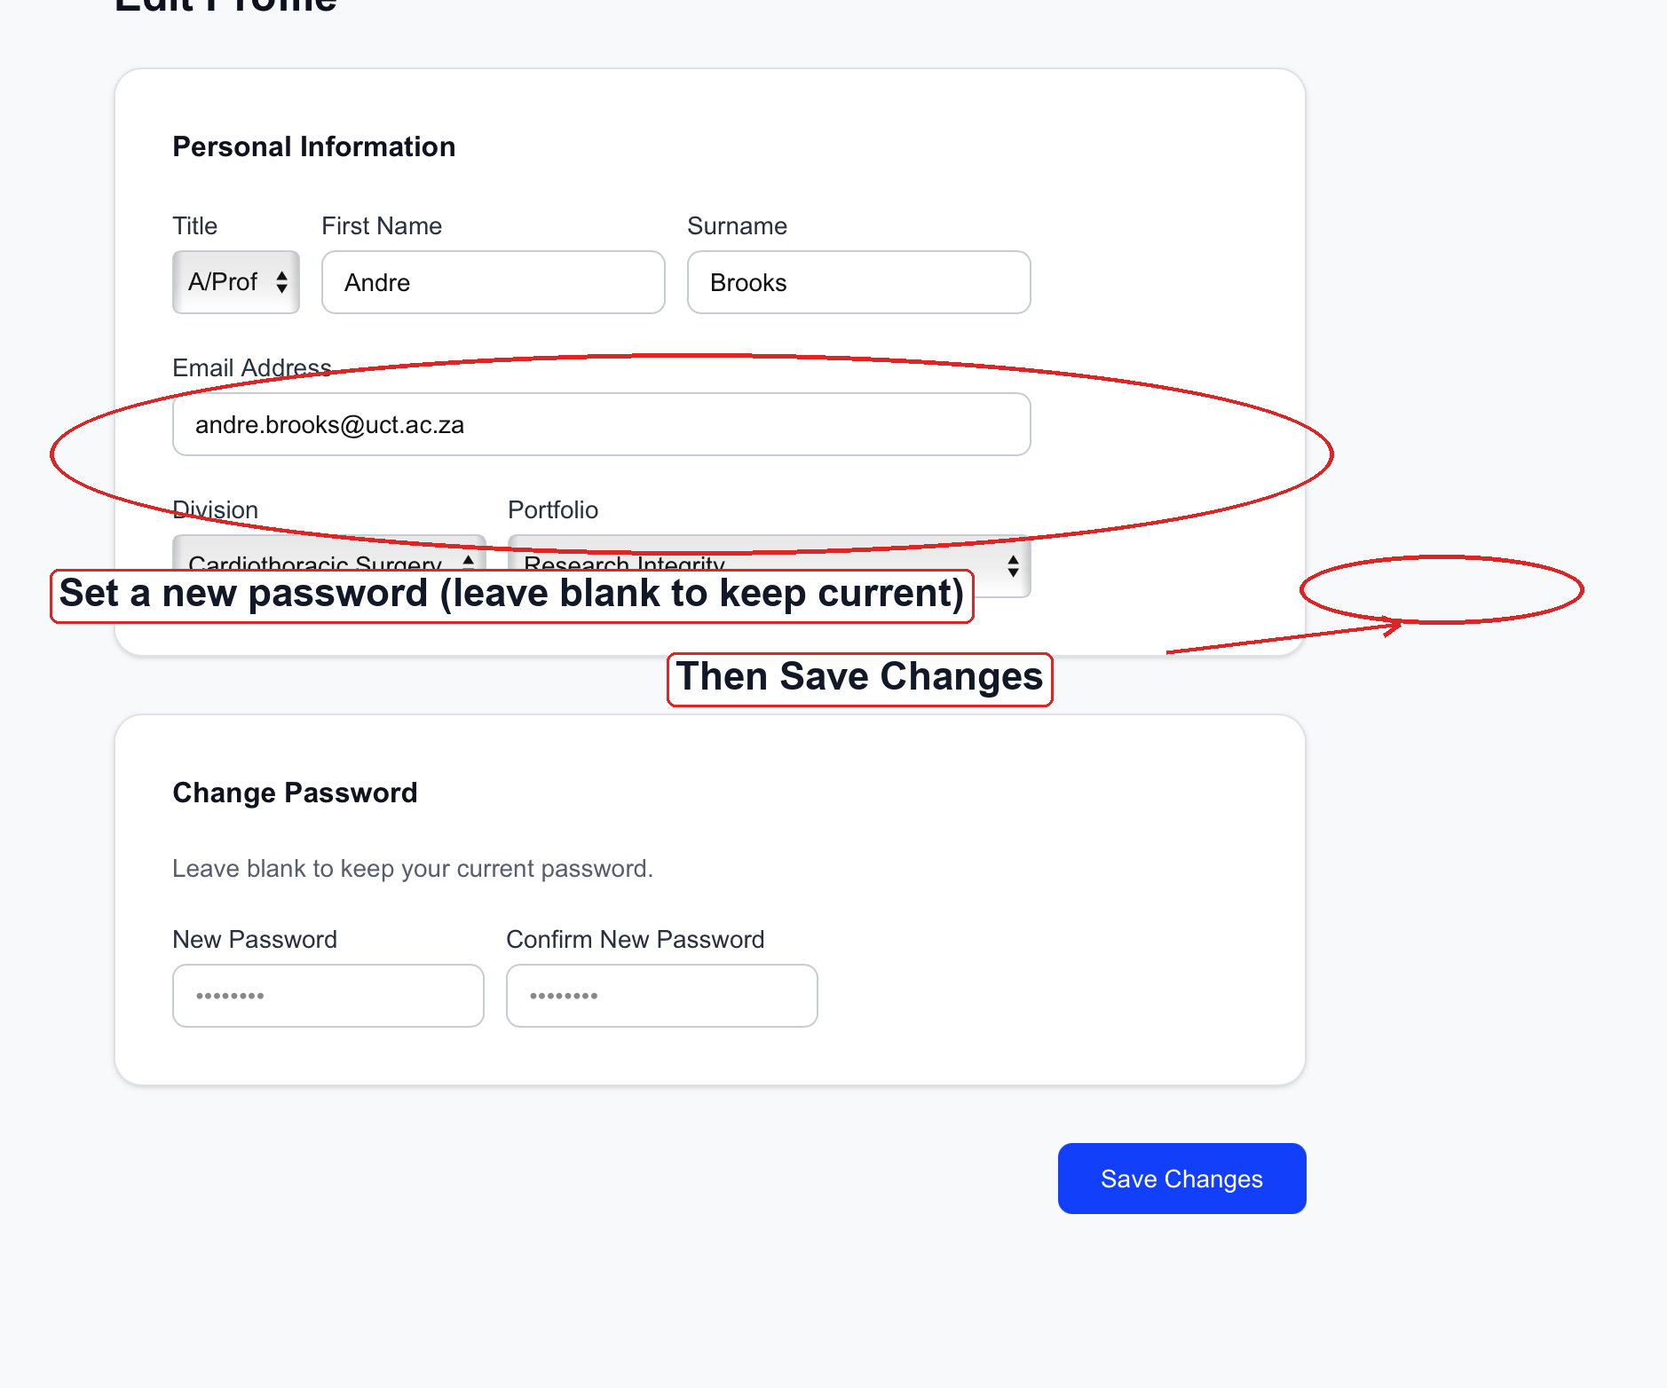Click the First Name field containing Andre
This screenshot has width=1667, height=1388.
(494, 282)
